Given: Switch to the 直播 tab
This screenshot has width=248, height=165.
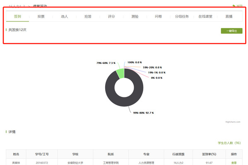Looking at the screenshot, I should [229, 16].
